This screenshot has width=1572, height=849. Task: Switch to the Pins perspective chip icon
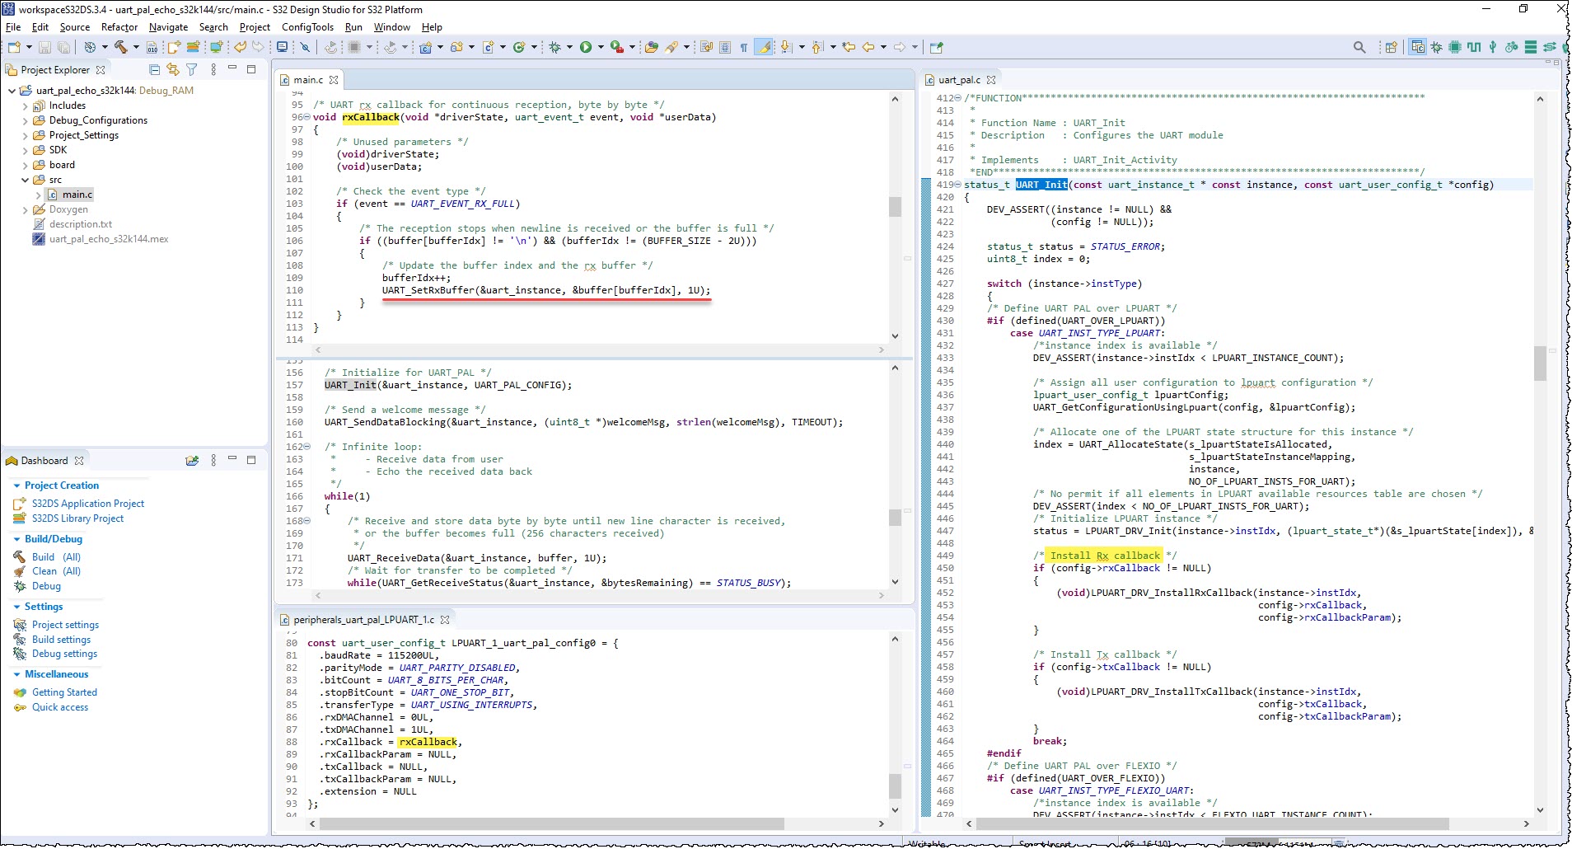pos(1455,47)
